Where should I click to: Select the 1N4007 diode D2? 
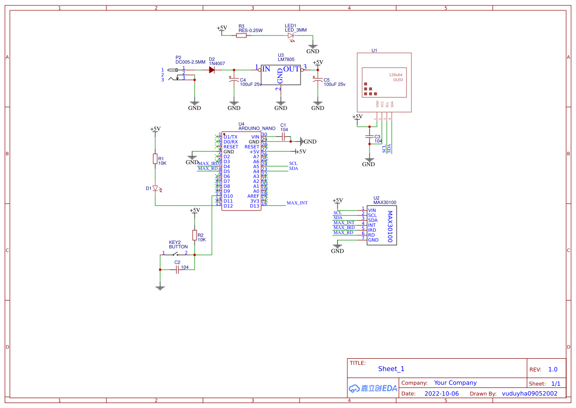point(212,70)
